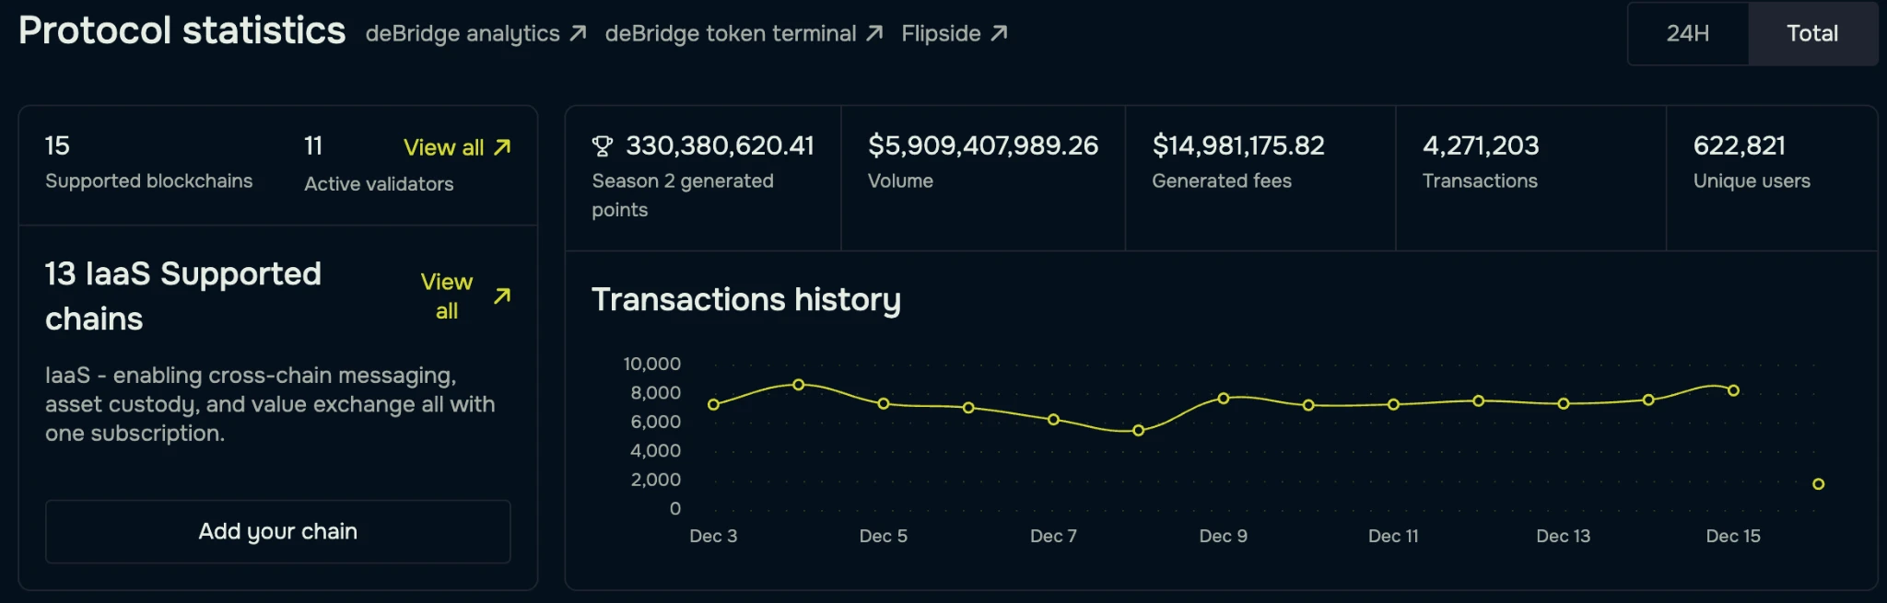1887x603 pixels.
Task: Click the Transactions history heading
Action: (x=745, y=300)
